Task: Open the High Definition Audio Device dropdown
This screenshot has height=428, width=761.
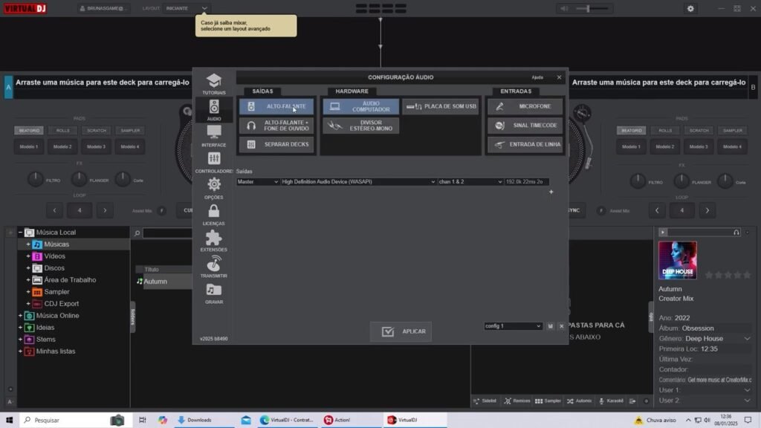Action: point(358,182)
